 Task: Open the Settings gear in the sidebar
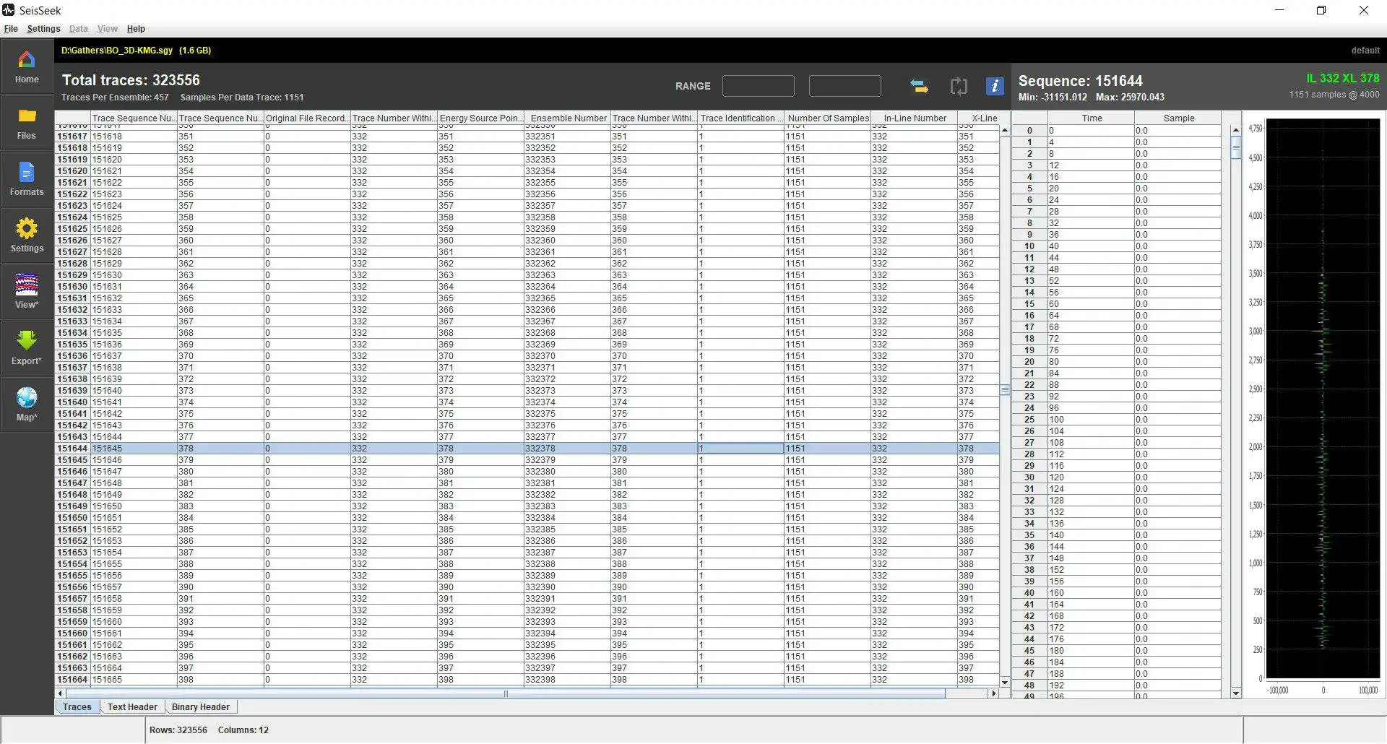(x=27, y=235)
